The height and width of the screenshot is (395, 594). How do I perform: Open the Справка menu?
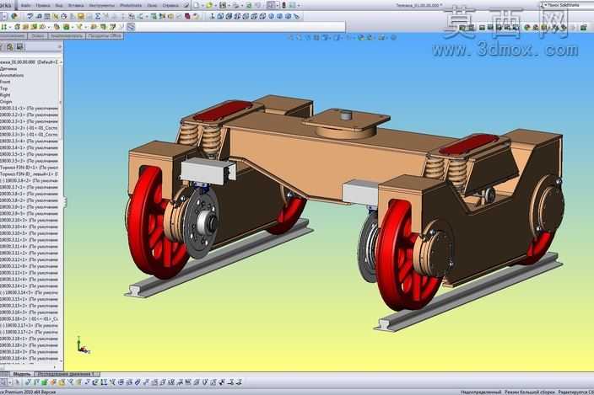pos(170,6)
